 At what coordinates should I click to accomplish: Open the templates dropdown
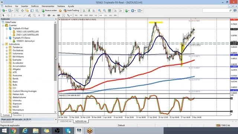140,11
